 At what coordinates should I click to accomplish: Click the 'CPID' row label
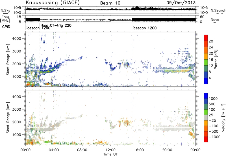6,27
